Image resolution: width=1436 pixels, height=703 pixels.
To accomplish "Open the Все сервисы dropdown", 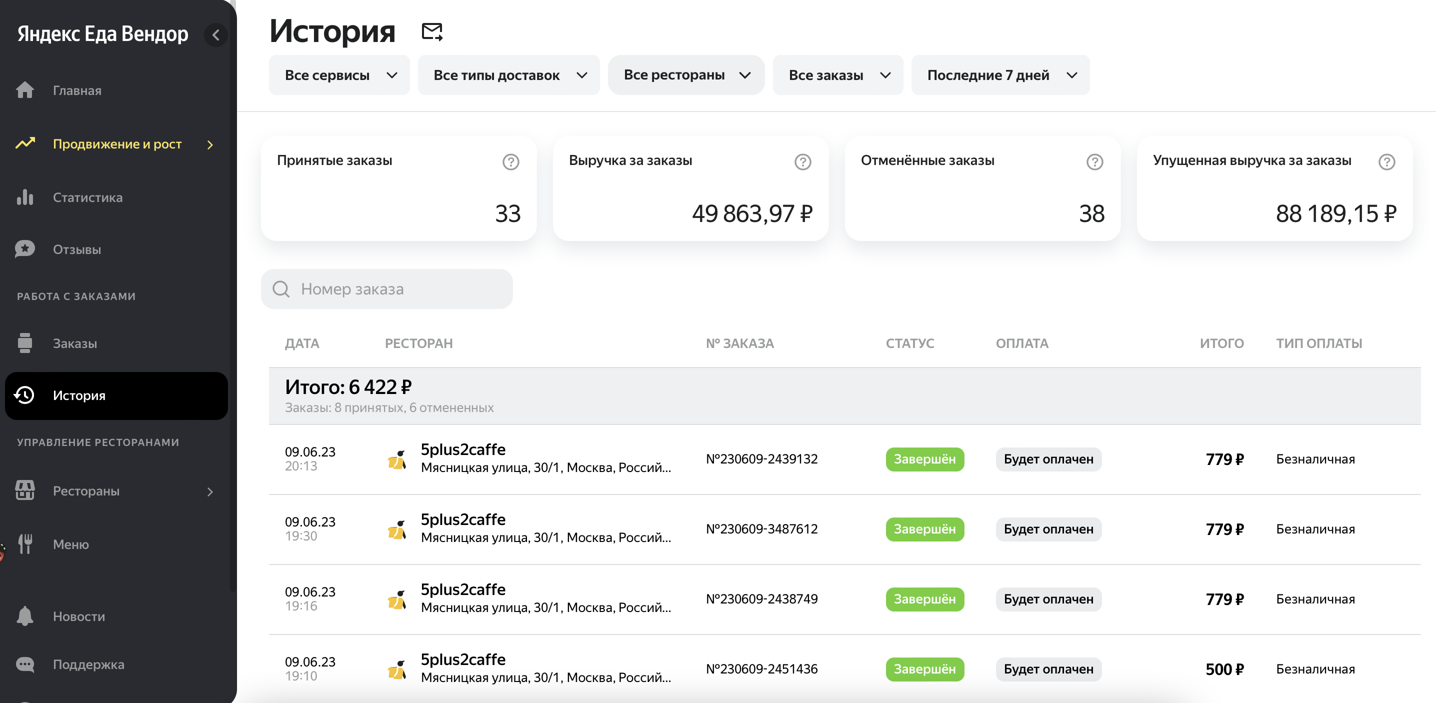I will click(x=339, y=75).
